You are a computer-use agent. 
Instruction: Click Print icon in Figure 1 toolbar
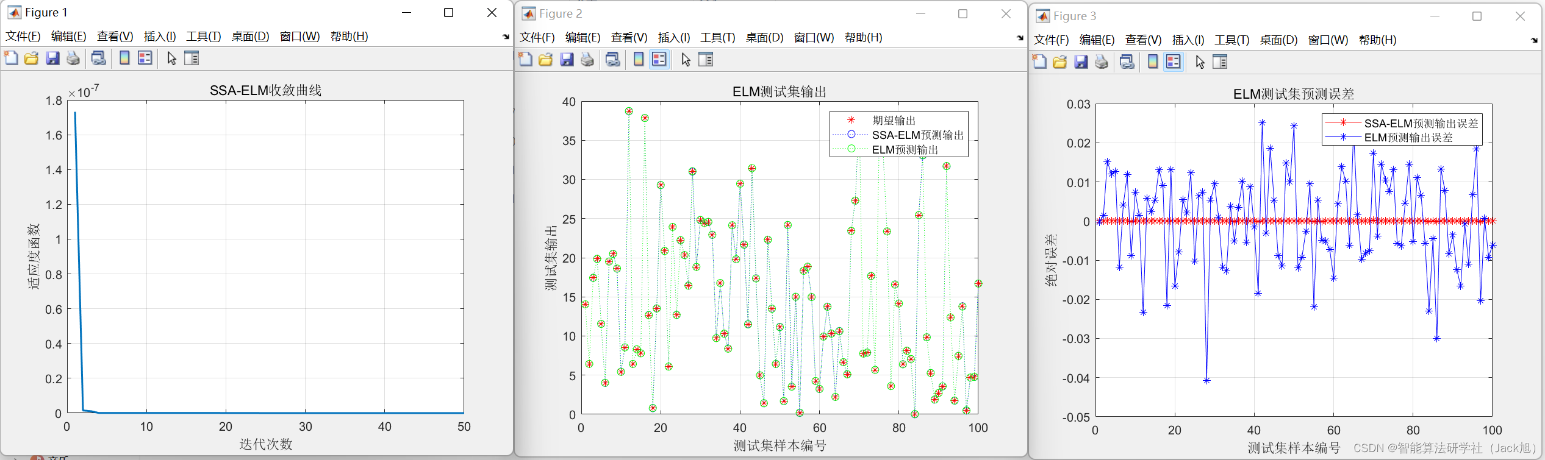(73, 58)
